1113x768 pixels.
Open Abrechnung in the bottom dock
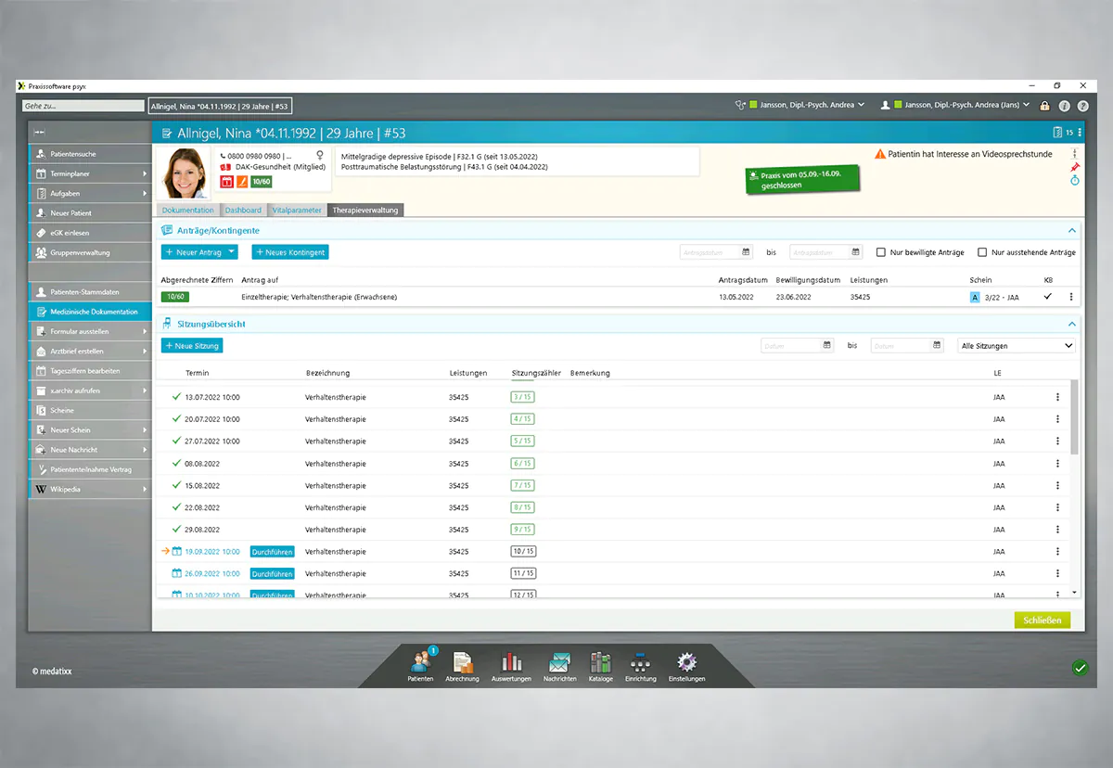click(x=462, y=665)
